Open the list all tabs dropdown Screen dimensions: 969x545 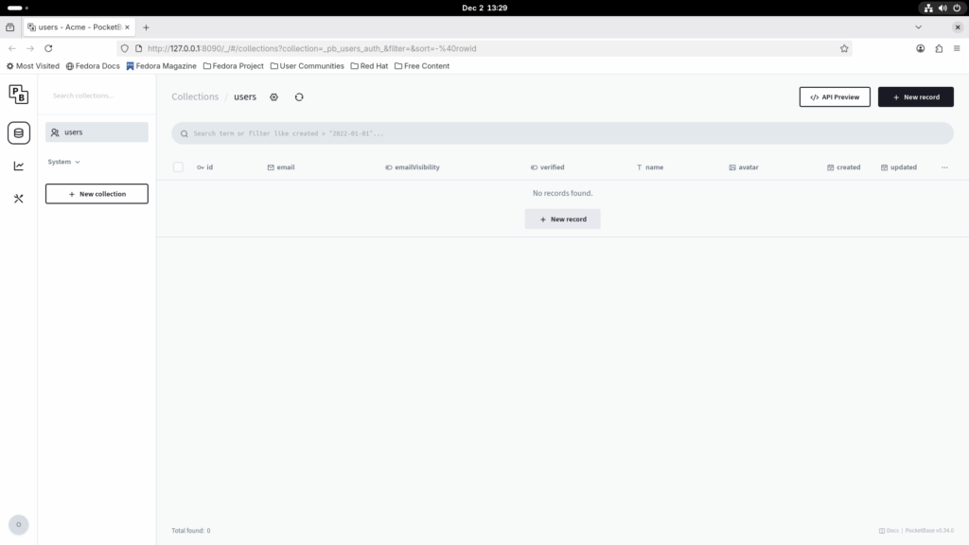click(x=918, y=27)
